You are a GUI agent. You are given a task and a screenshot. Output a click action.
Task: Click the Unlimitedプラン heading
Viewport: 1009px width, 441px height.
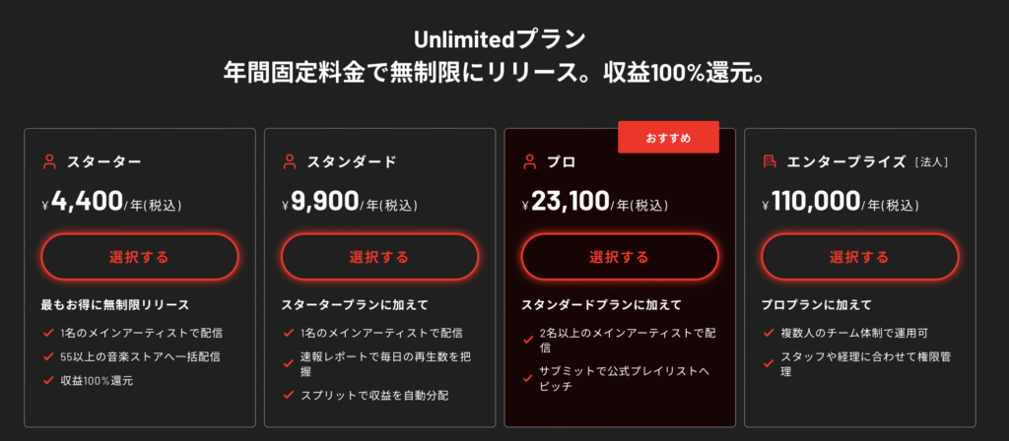(500, 39)
